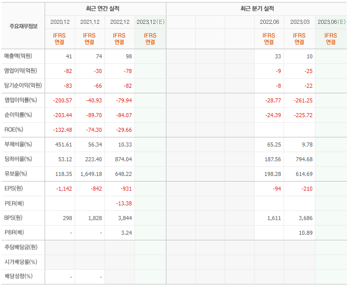
Task: Click the 2020.12 annual column header
Action: [x=60, y=22]
